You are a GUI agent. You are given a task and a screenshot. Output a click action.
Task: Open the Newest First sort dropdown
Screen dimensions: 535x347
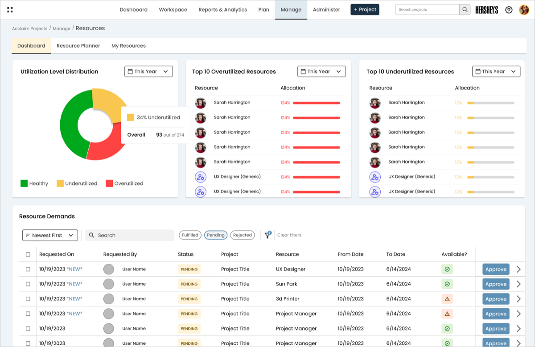[x=50, y=235]
